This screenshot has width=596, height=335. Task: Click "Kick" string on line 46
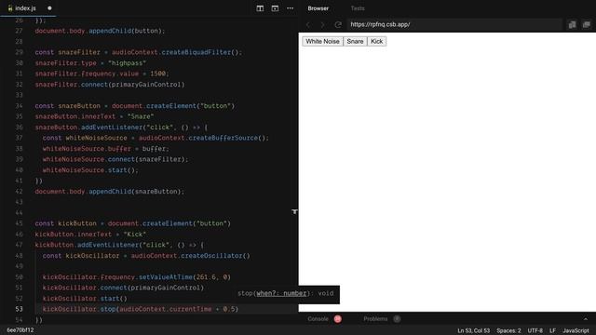click(x=134, y=234)
